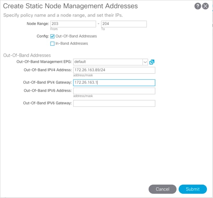Click the empty Out-Of-Band IPV6 Address field
Screen dimensions: 213x198
(x=114, y=91)
